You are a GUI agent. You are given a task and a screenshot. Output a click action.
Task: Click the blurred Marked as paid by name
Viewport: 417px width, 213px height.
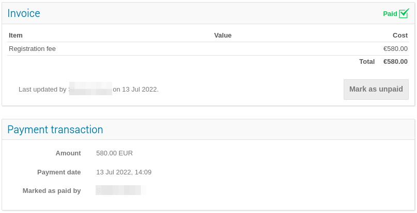pos(119,191)
